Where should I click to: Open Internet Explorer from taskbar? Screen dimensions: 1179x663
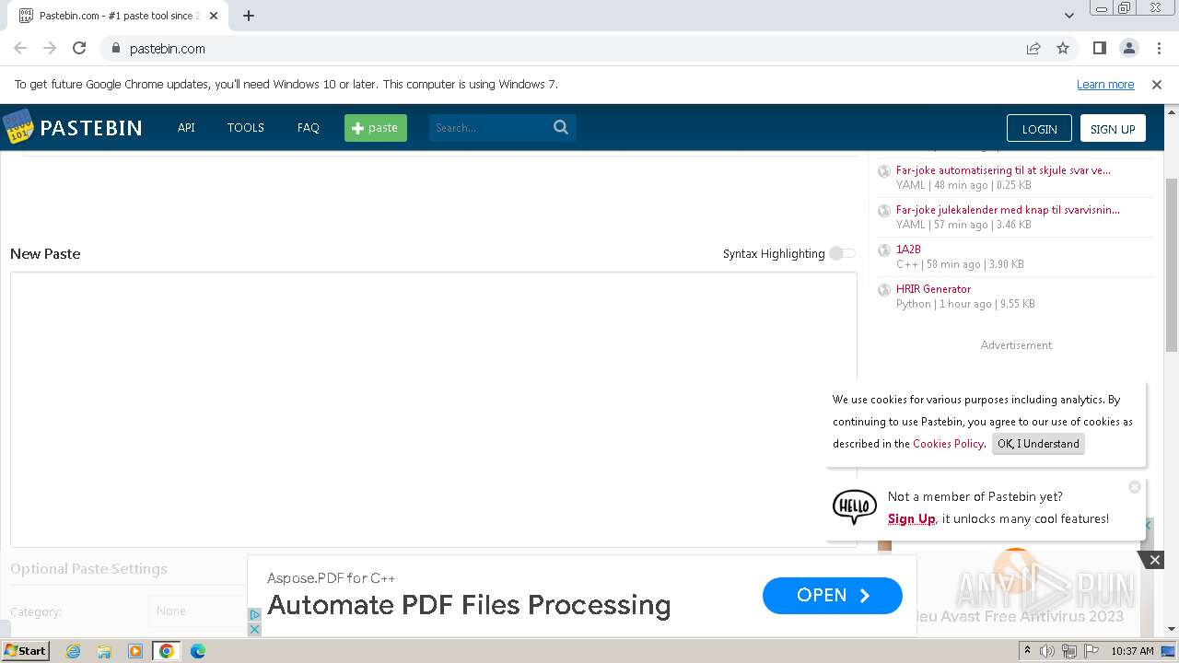click(x=73, y=651)
